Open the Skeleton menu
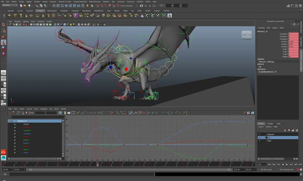Image resolution: width=303 pixels, height=181 pixels. pos(106,2)
